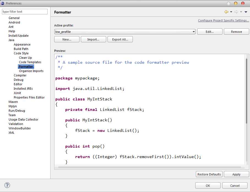Select Appearance under Java

point(22,44)
